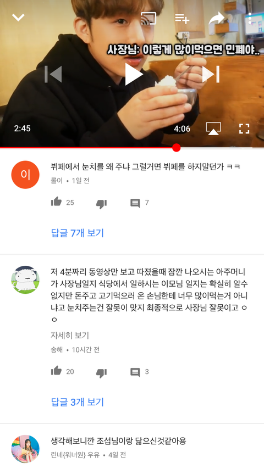
Task: Expand 답글 7개 보기 replies
Action: tap(78, 233)
